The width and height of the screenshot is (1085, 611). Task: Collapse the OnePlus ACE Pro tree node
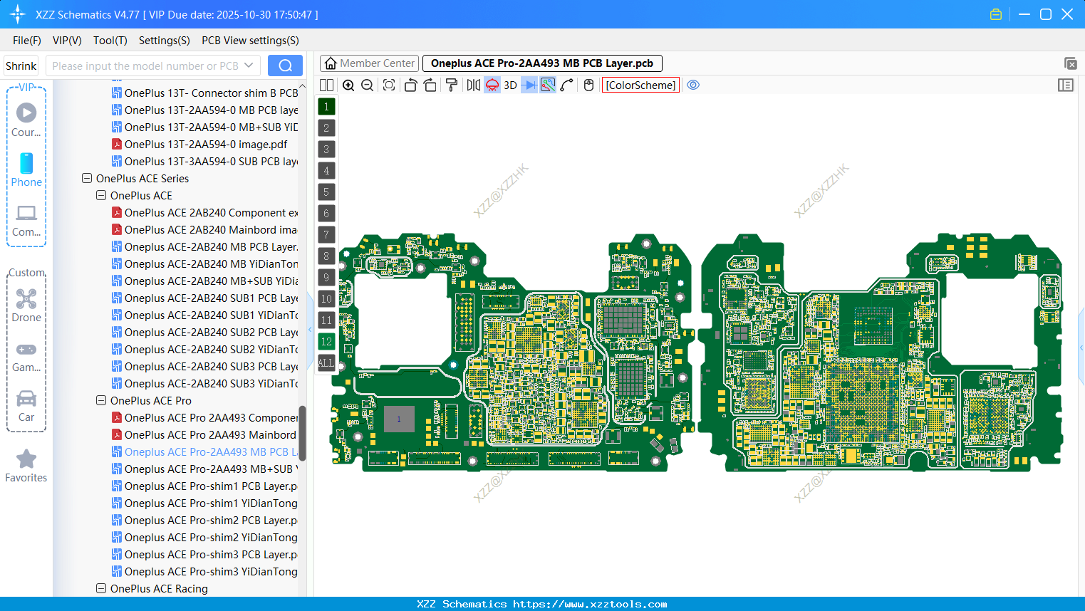(100, 400)
